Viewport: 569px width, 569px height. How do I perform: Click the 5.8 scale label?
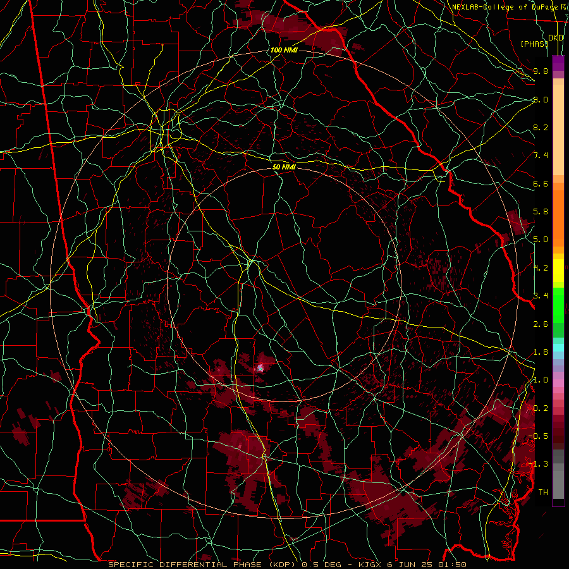coord(541,212)
